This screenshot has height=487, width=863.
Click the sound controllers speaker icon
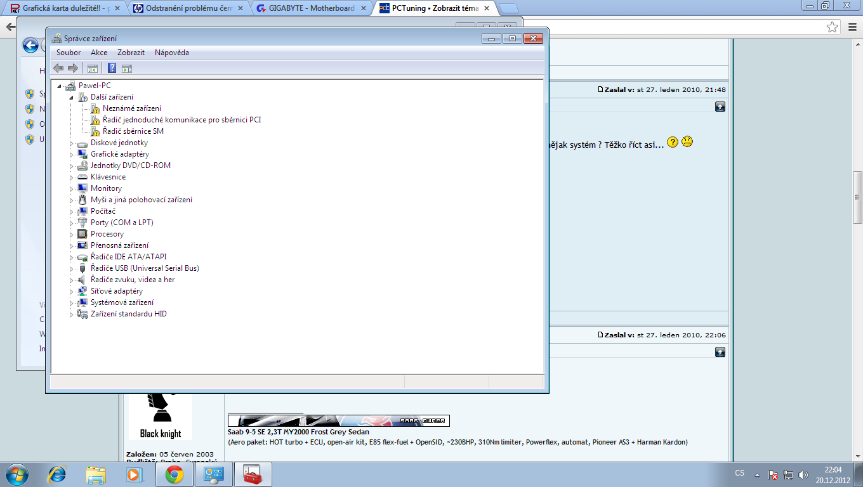pyautogui.click(x=82, y=280)
